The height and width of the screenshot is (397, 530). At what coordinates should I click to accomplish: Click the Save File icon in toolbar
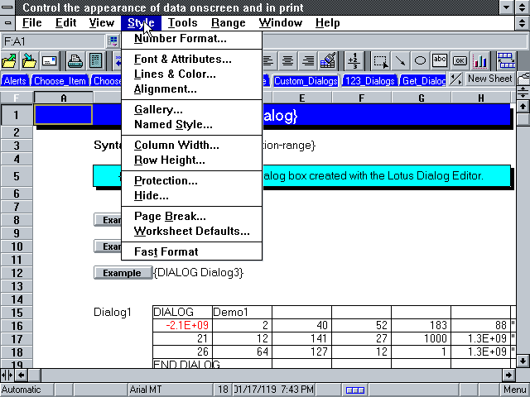tap(30, 61)
